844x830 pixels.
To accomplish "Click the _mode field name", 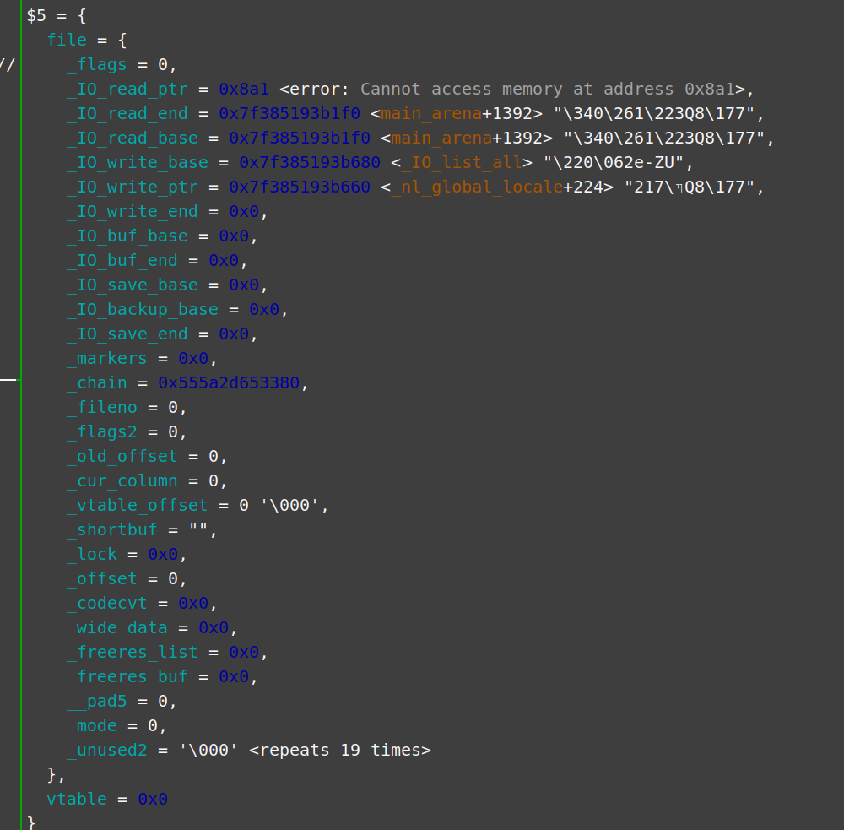I will coord(92,726).
